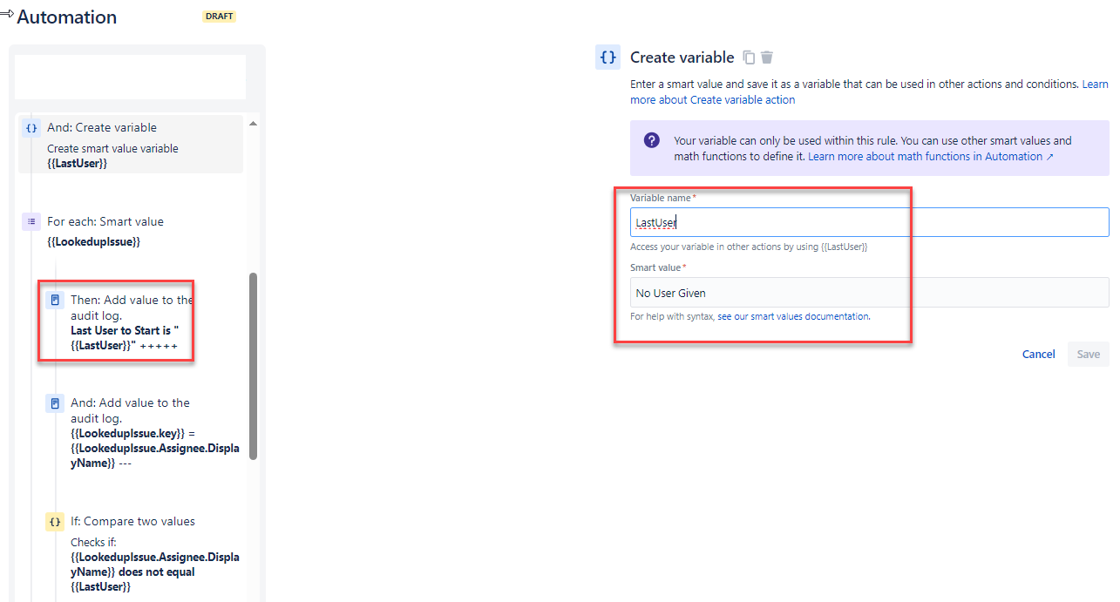1120x602 pixels.
Task: Follow 'more about Create variable action' link
Action: click(x=713, y=100)
